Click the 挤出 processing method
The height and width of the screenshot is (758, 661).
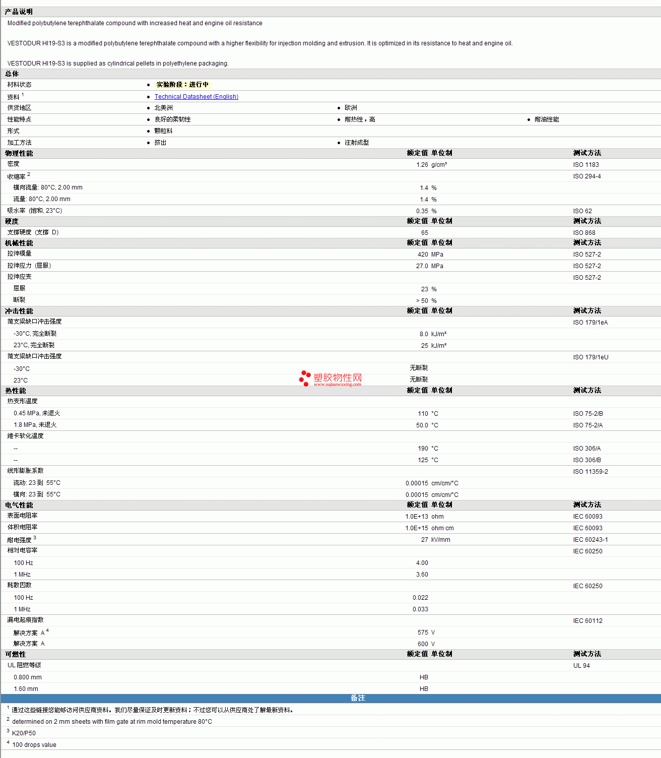click(161, 143)
